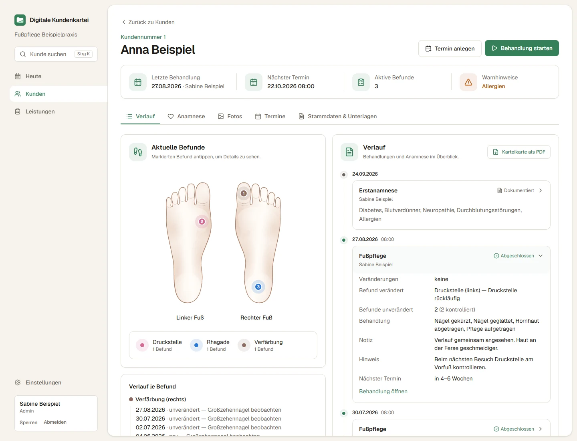Switch to the Fotos tab

tap(230, 116)
